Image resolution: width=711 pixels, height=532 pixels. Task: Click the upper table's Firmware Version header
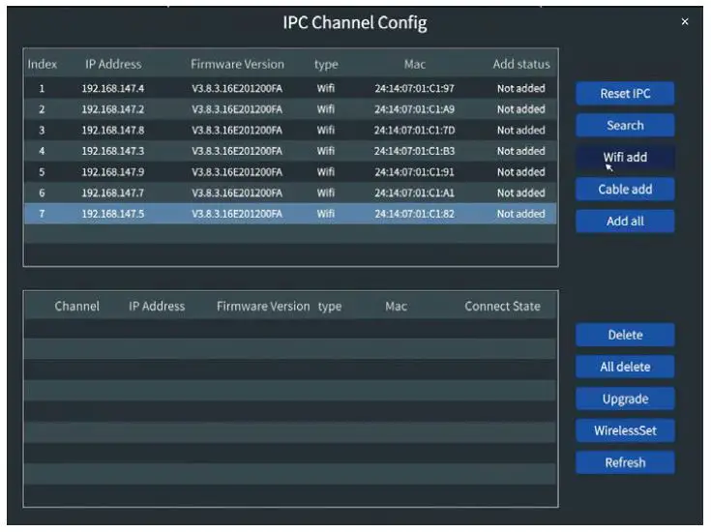point(237,64)
